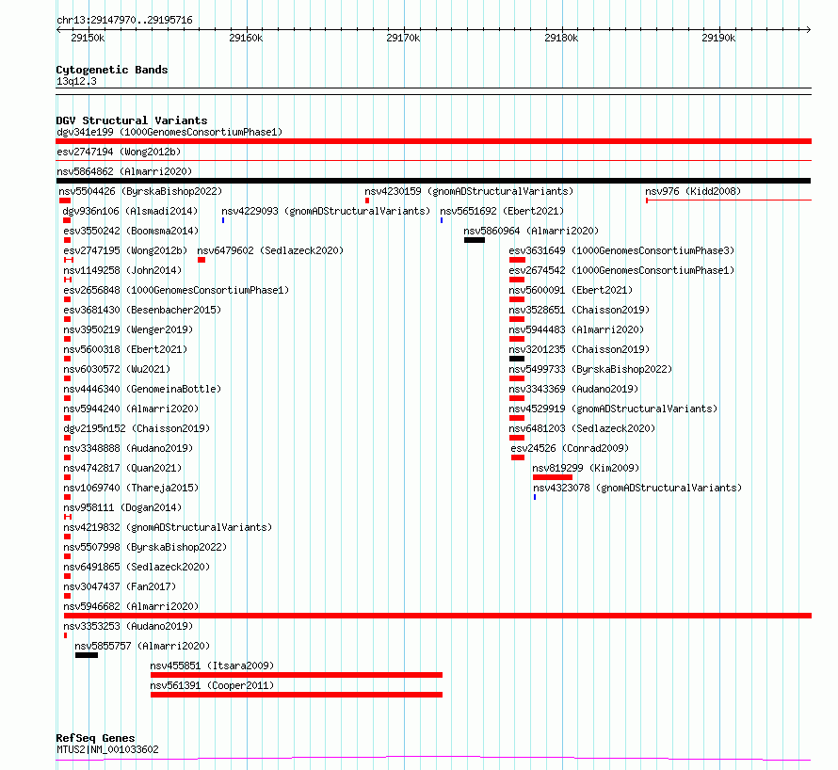
Task: Click the nsv455851 Itsara2009 red bar
Action: (297, 675)
